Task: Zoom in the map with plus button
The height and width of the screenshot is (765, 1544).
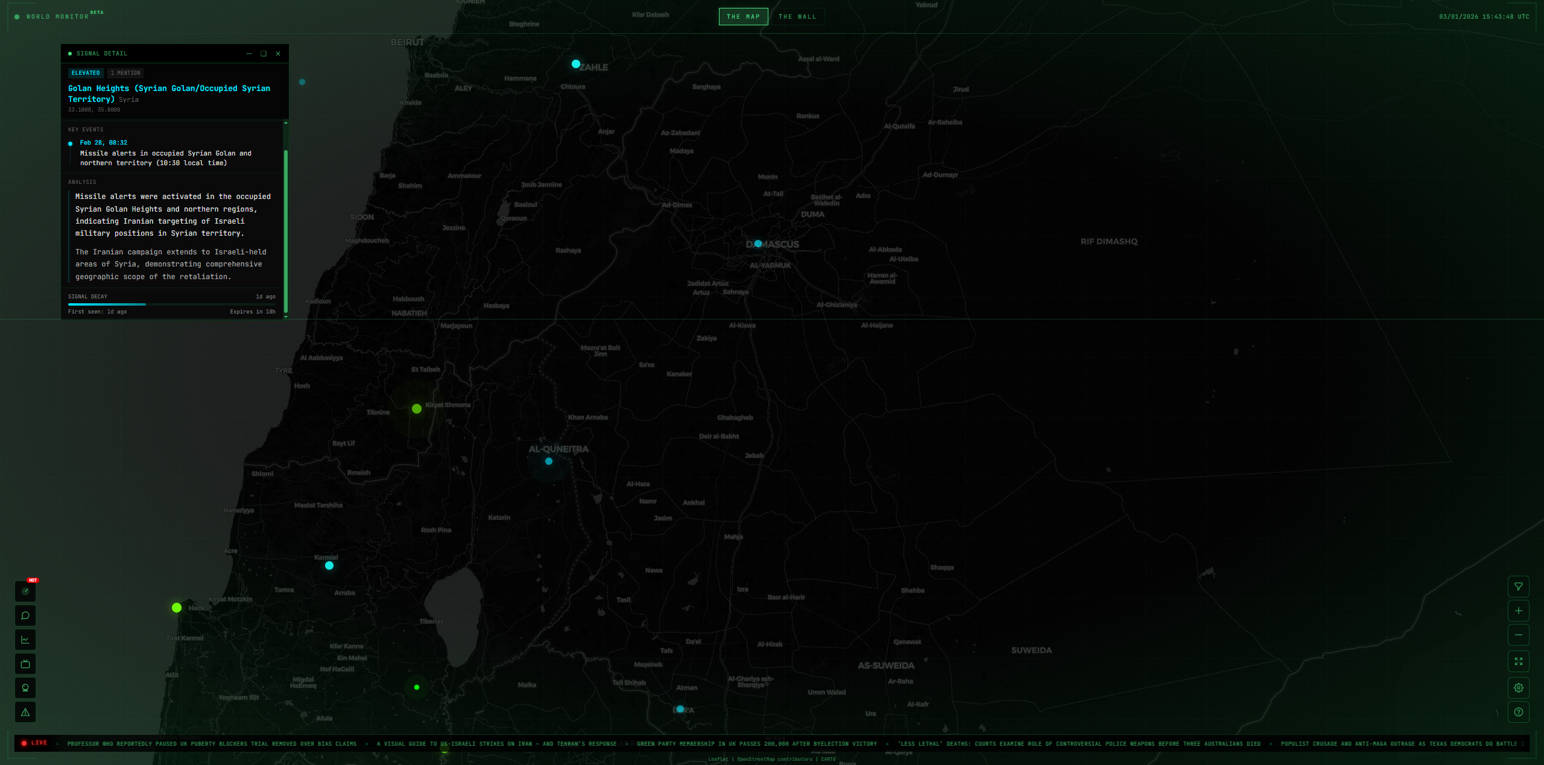Action: pyautogui.click(x=1518, y=611)
